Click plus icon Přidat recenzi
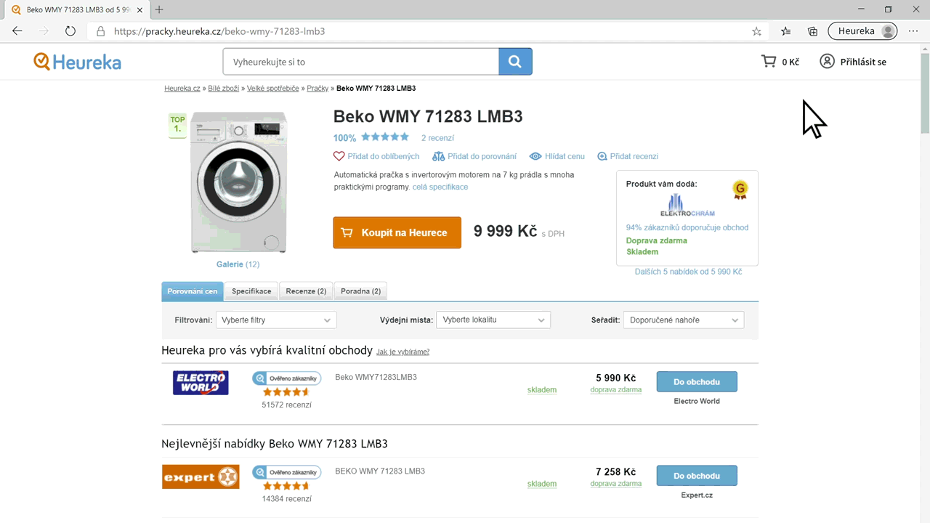 pyautogui.click(x=602, y=156)
